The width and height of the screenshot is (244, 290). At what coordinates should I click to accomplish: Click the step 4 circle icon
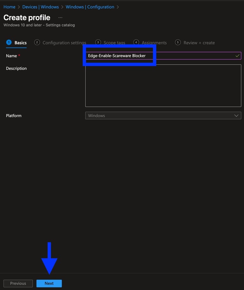[x=136, y=42]
